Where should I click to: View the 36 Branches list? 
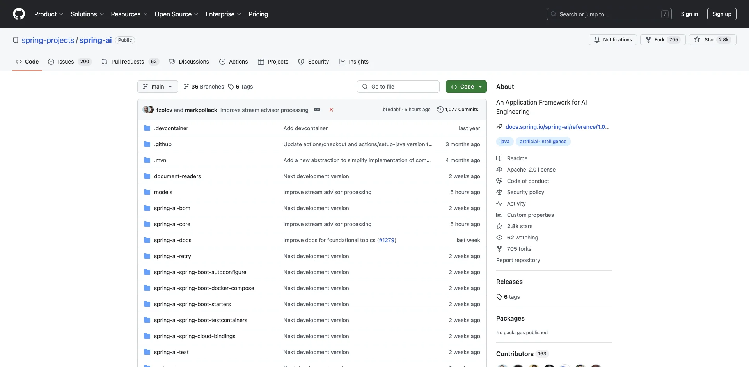click(x=204, y=87)
